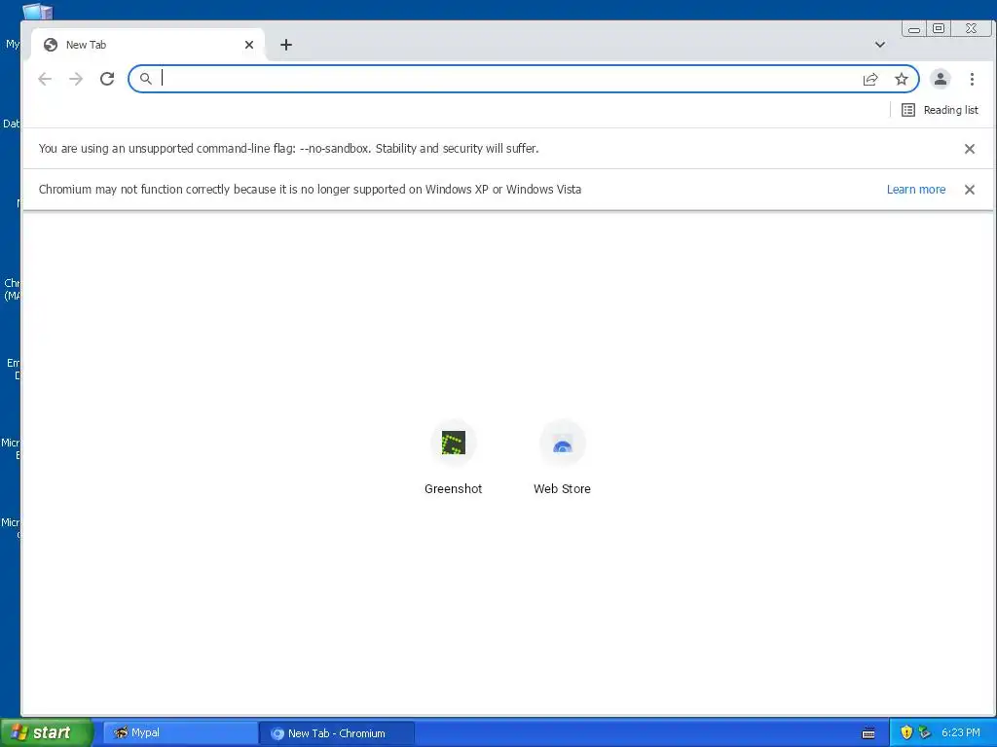Open the Chromium three-dot menu
997x747 pixels.
coord(972,79)
